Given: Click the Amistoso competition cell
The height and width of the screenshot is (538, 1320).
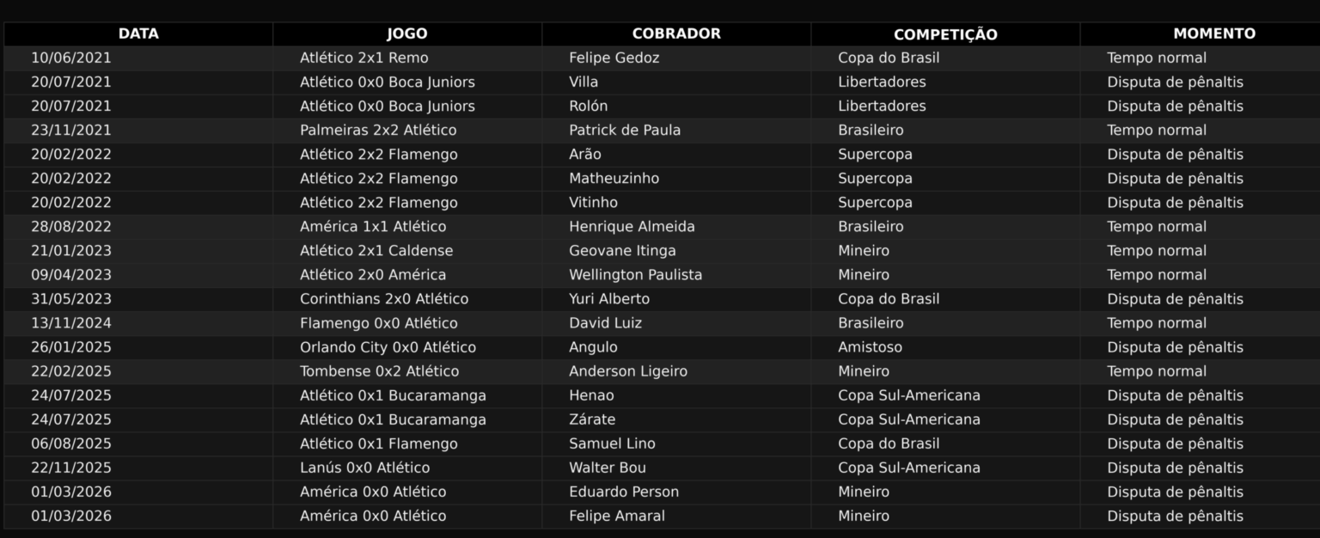Looking at the screenshot, I should pos(870,346).
